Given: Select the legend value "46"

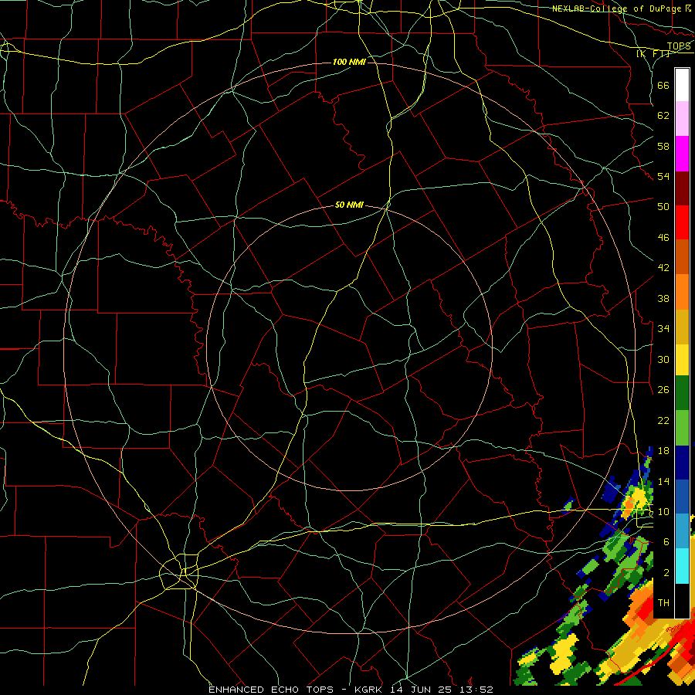Looking at the screenshot, I should 663,237.
